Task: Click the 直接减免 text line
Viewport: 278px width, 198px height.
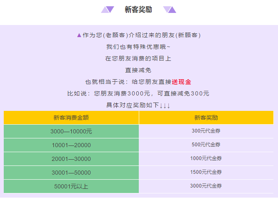Action: [138, 70]
